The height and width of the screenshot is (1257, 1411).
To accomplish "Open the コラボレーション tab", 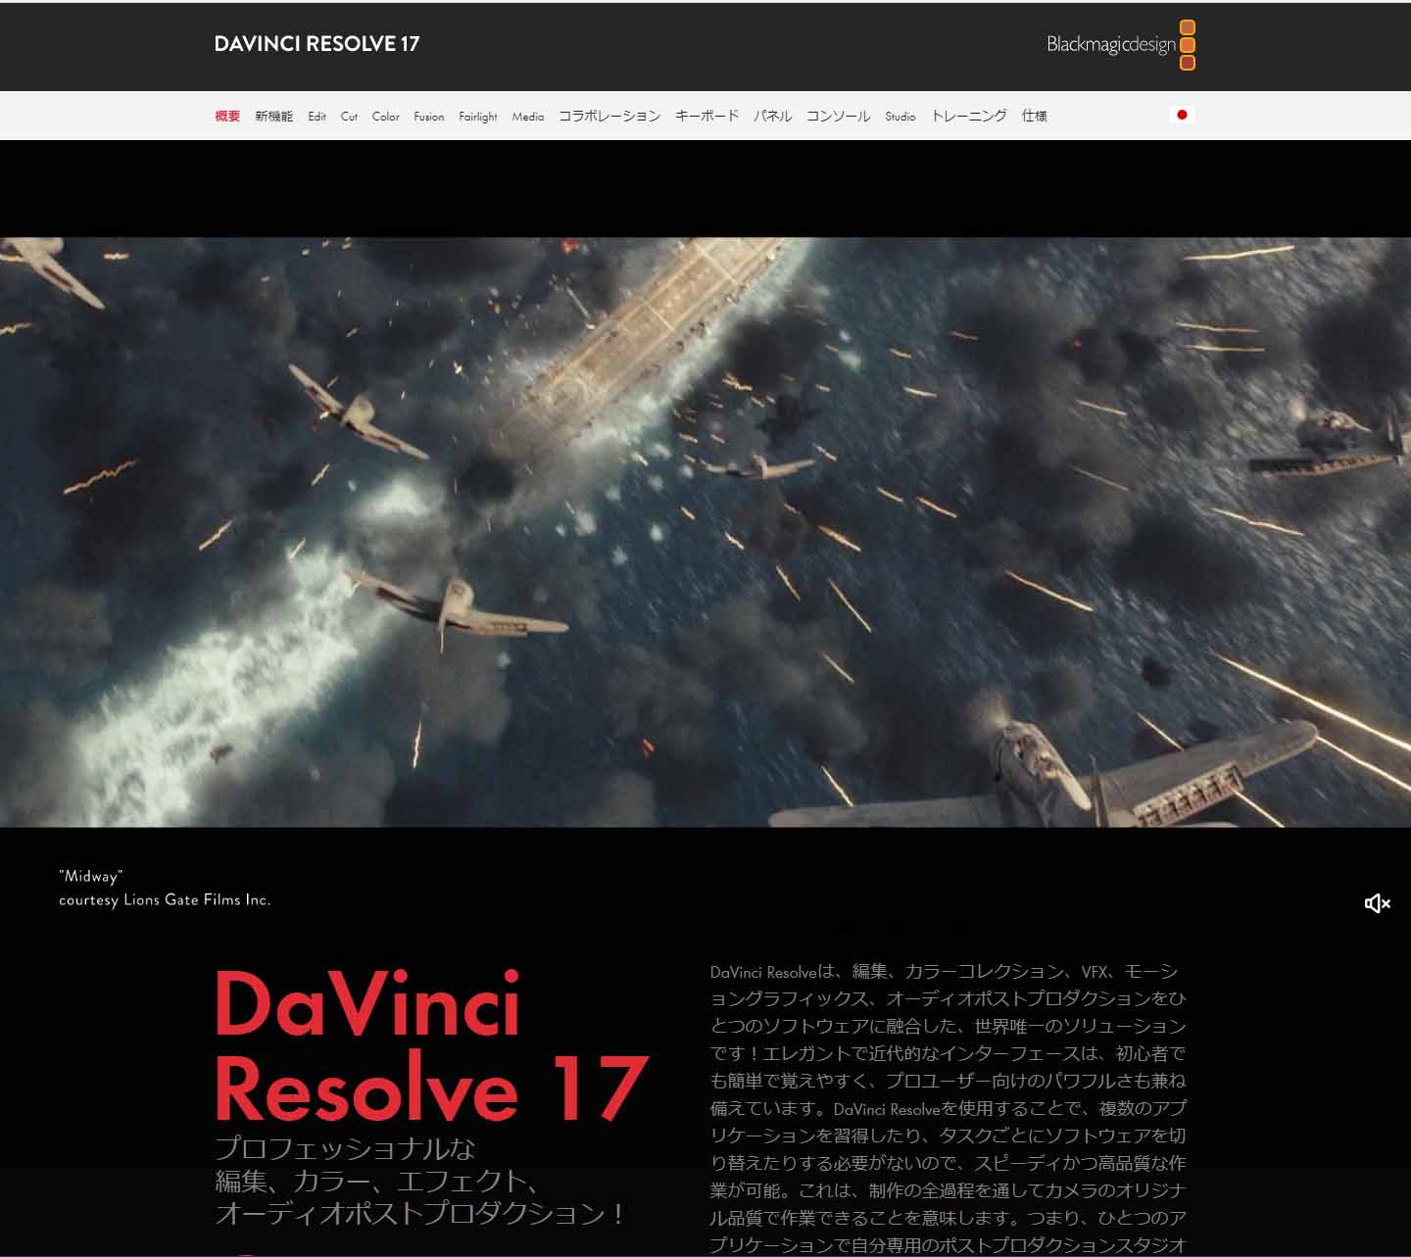I will (x=609, y=116).
